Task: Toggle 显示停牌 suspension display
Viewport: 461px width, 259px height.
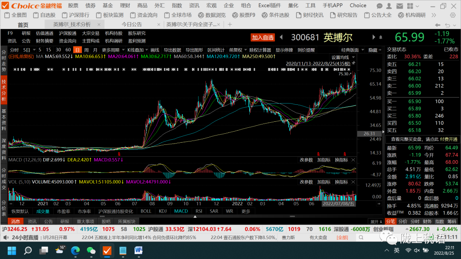Action: point(284,50)
